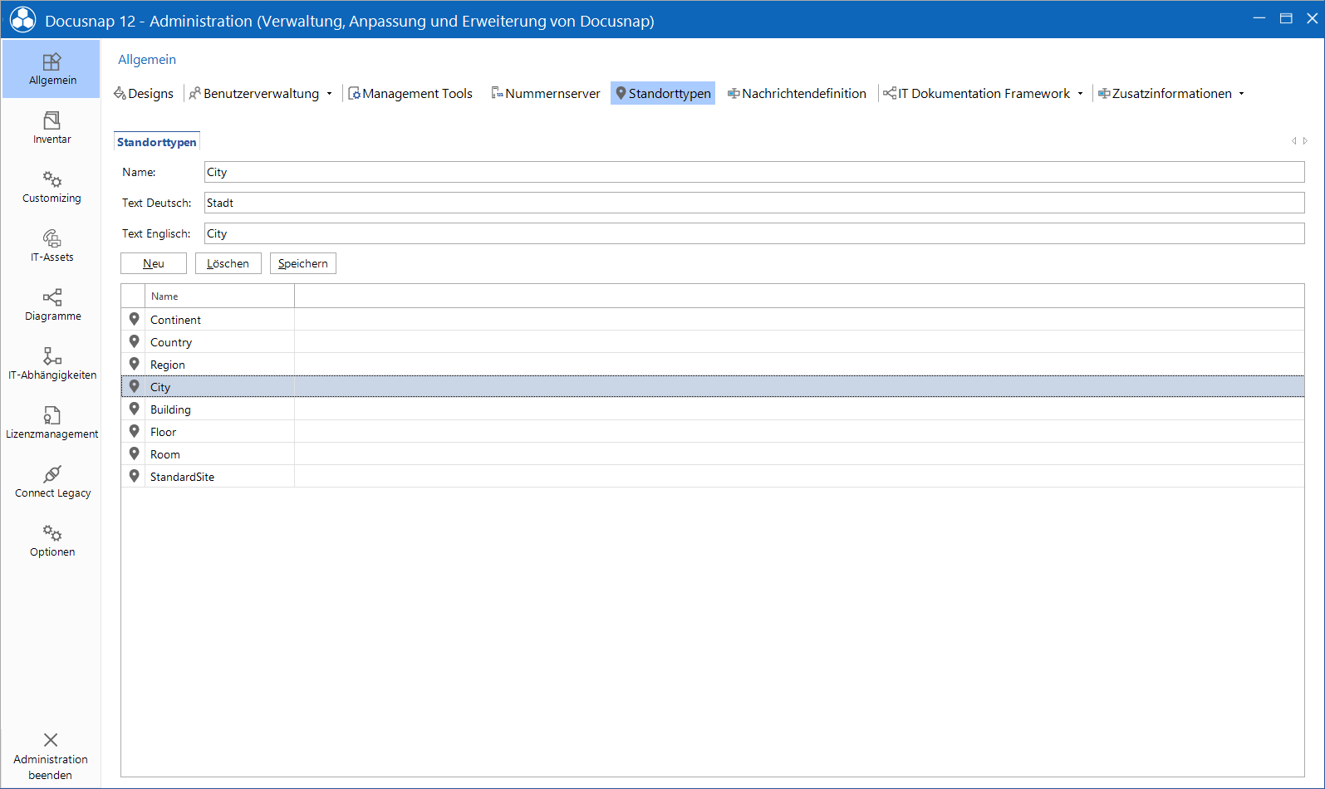Expand the IT Dokumentation Framework dropdown arrow
The width and height of the screenshot is (1325, 789).
coord(1081,94)
